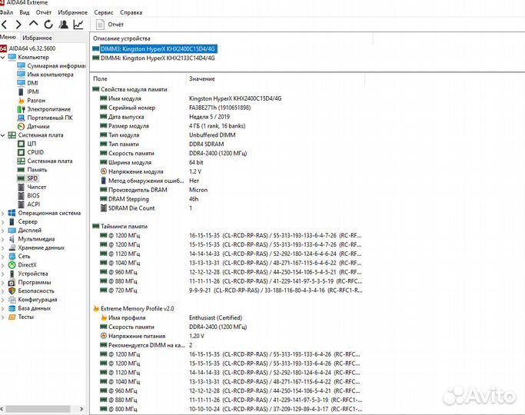Click the ACPI chip icon
The height and width of the screenshot is (415, 525).
pos(21,204)
